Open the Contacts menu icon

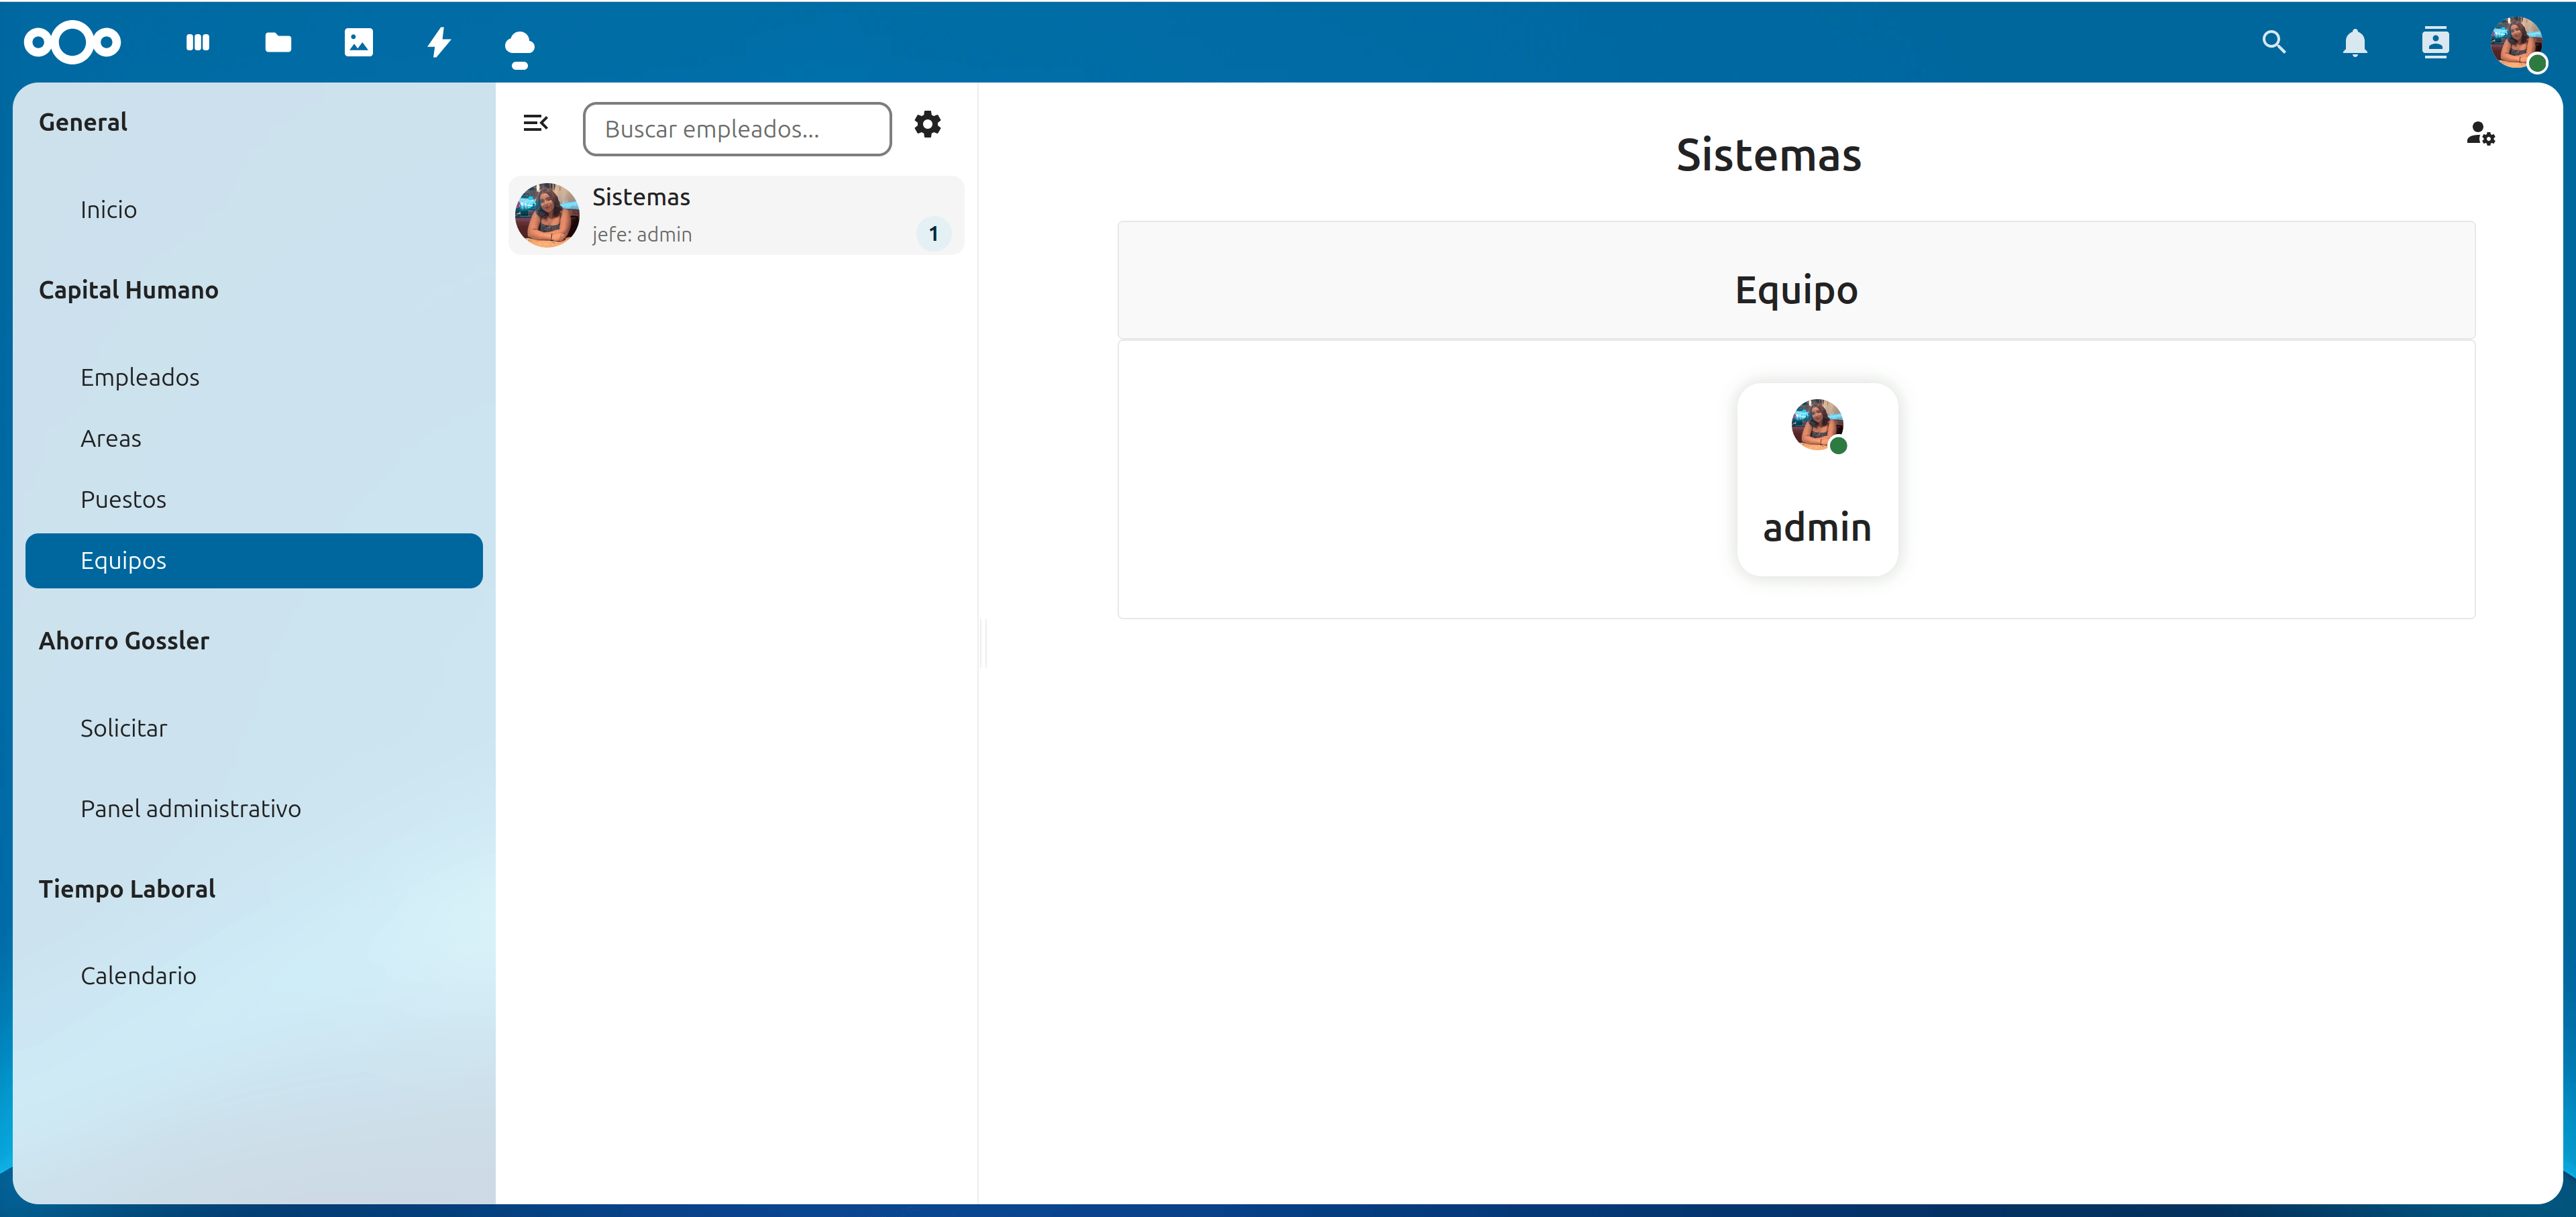point(2435,42)
